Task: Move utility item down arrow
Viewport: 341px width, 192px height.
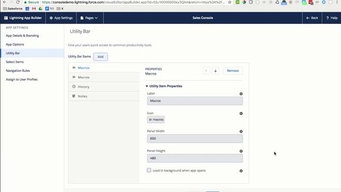Action: (215, 71)
